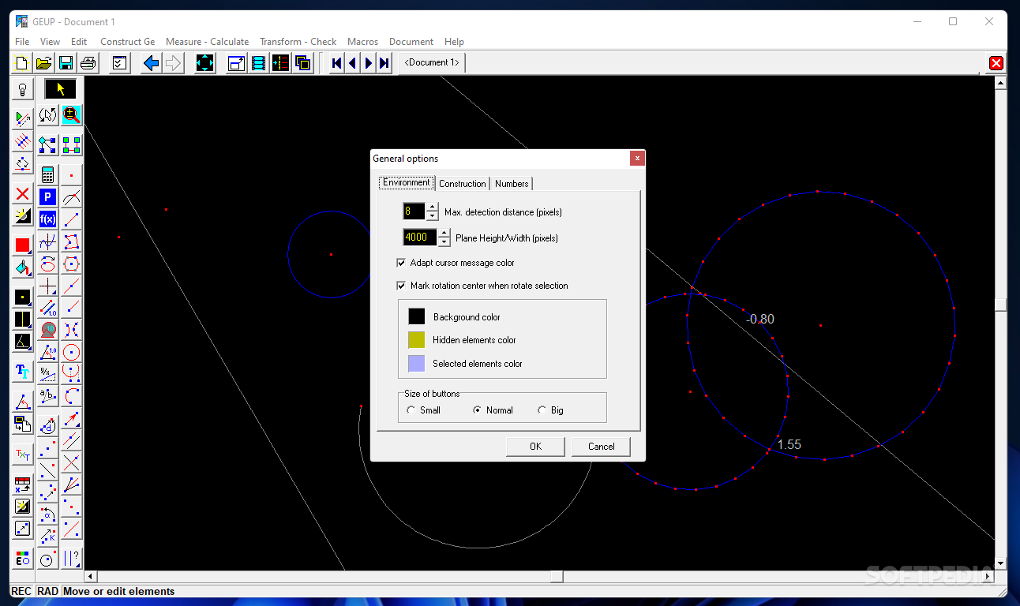Click Cancel in General options
This screenshot has width=1020, height=606.
click(x=602, y=447)
